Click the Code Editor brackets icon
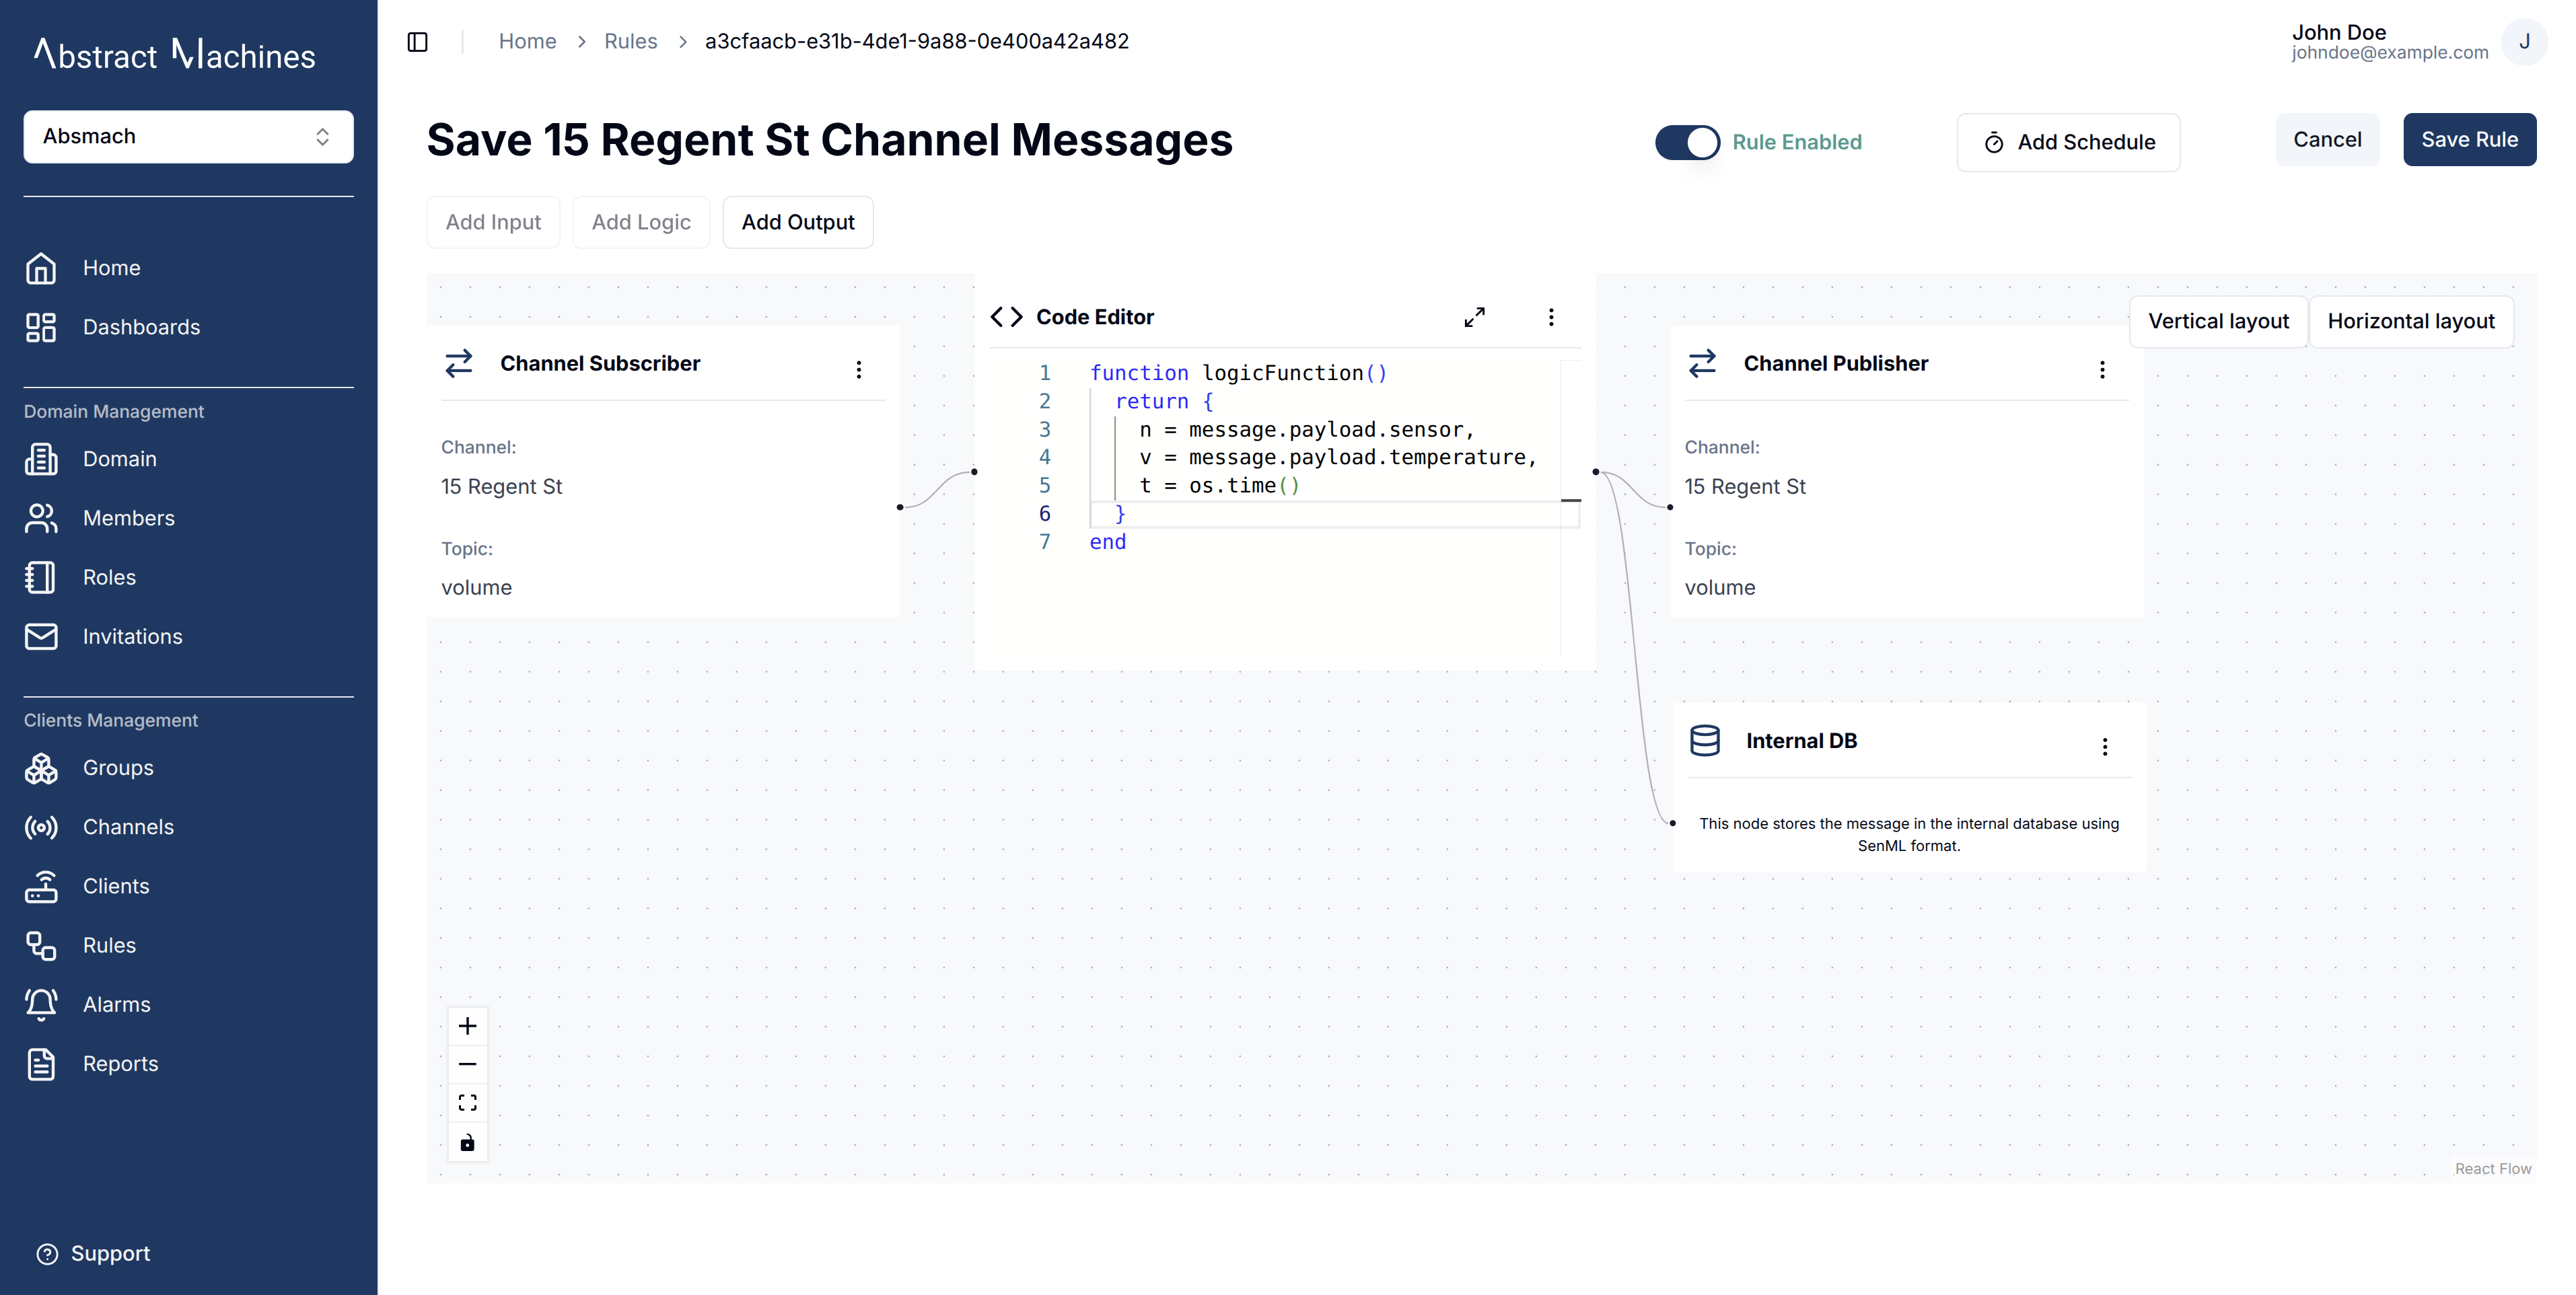Image resolution: width=2576 pixels, height=1295 pixels. [x=1006, y=317]
